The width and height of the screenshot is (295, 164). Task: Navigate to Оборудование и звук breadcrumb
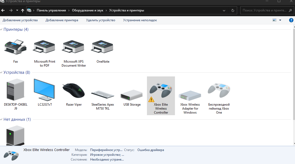[x=87, y=11]
